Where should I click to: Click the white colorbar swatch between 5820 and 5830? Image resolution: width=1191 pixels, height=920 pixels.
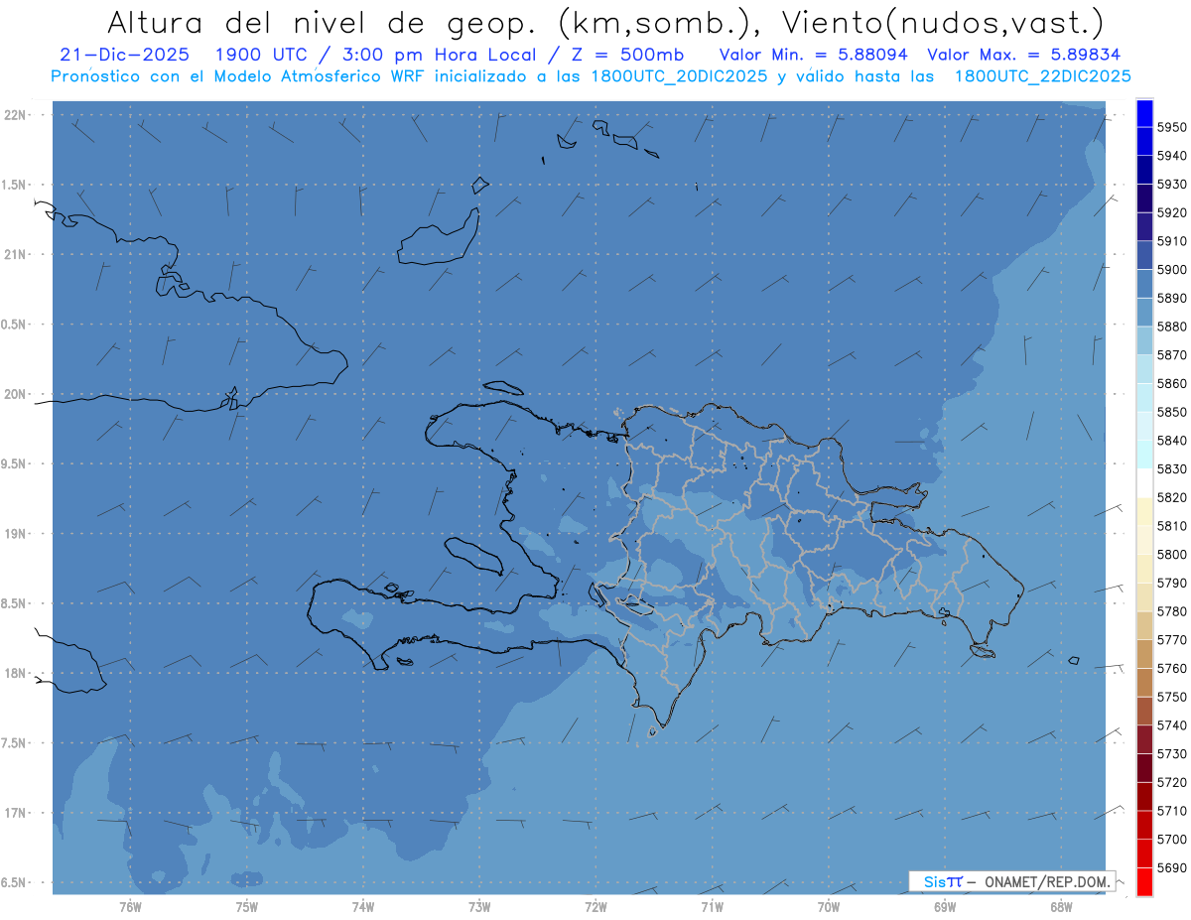click(1144, 483)
